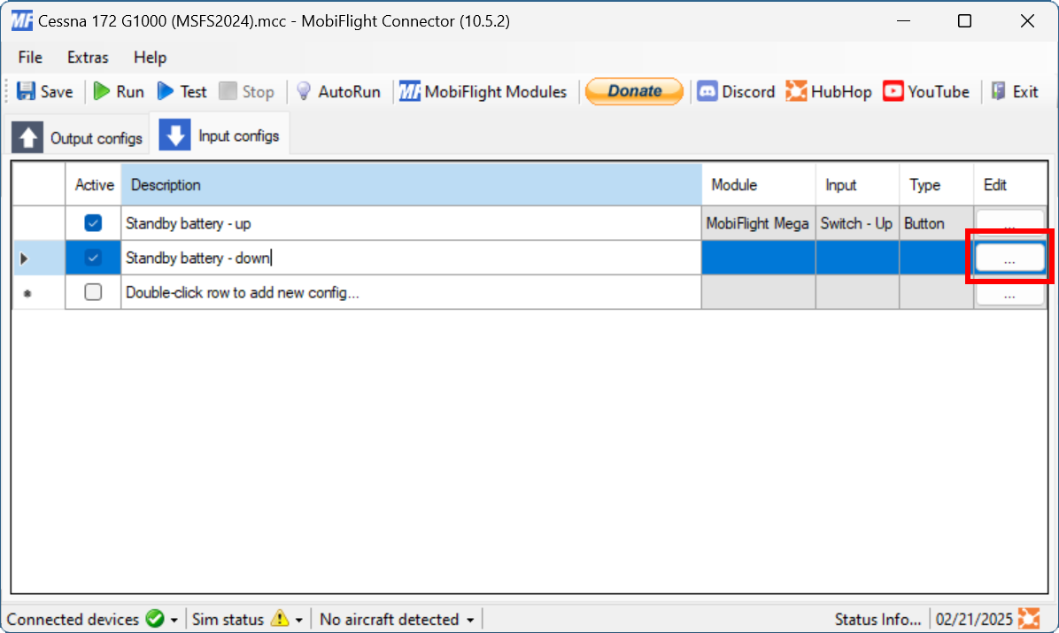Enable AutoRun via the lightbulb icon

[x=339, y=91]
